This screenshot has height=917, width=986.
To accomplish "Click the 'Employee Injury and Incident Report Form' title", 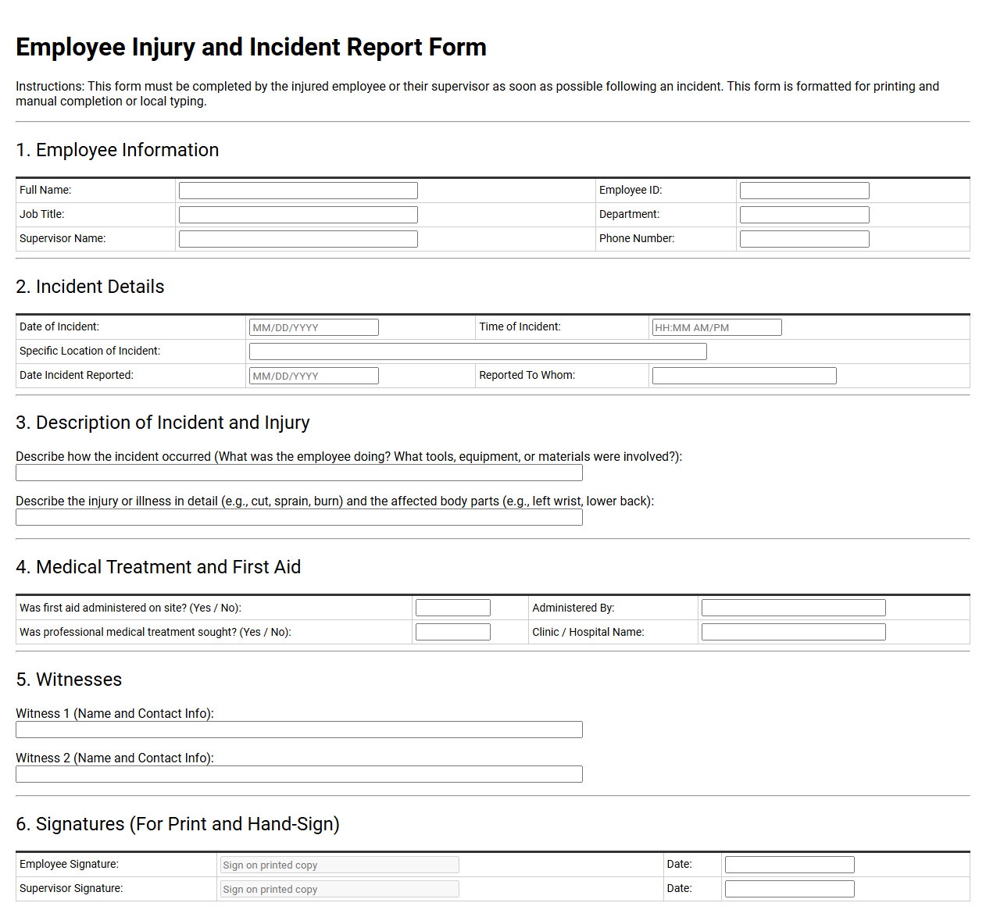I will pos(251,47).
